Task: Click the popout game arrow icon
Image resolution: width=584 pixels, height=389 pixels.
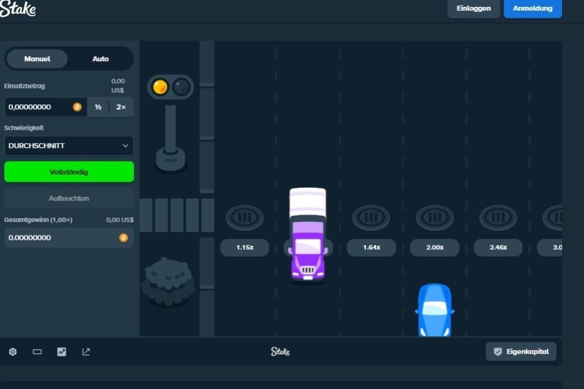Action: [86, 352]
